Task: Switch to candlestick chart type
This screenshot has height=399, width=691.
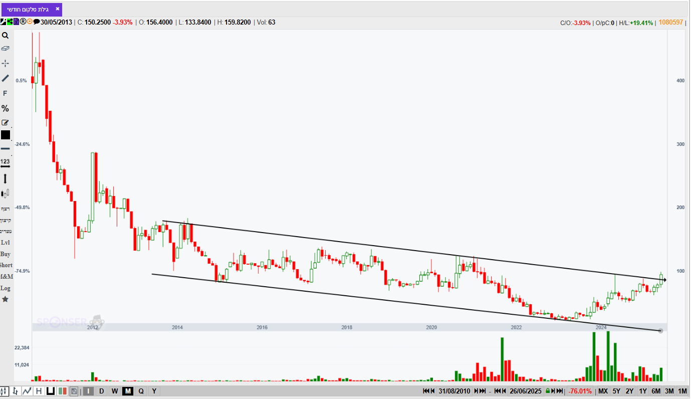Action: click(x=5, y=391)
